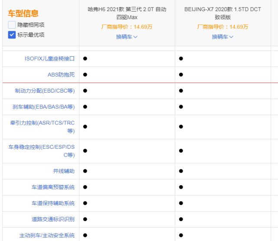This screenshot has width=278, height=241.
Task: Open the 车道保持辅助系统 link
Action: point(53,203)
